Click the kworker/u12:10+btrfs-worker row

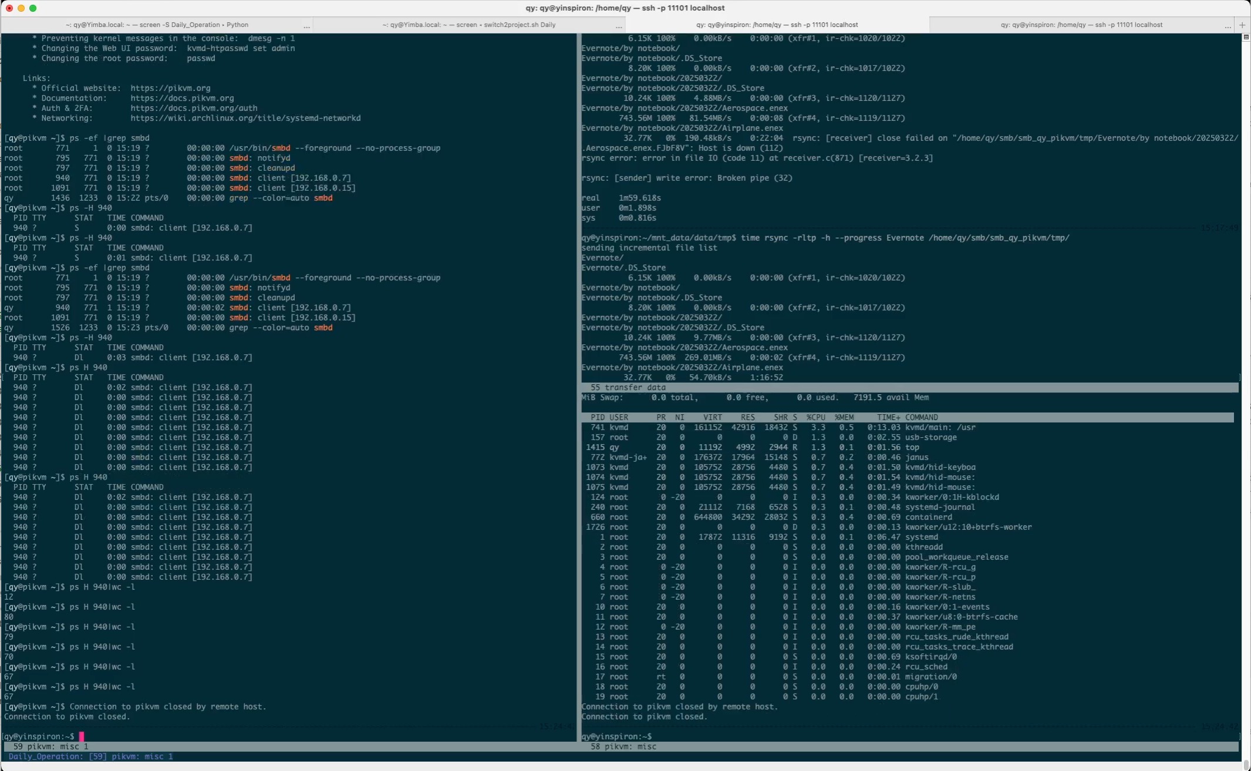tap(809, 527)
